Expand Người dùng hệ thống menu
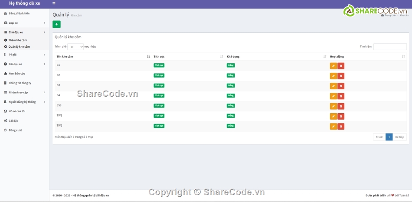Screen dimensions: 412x202 (24, 102)
